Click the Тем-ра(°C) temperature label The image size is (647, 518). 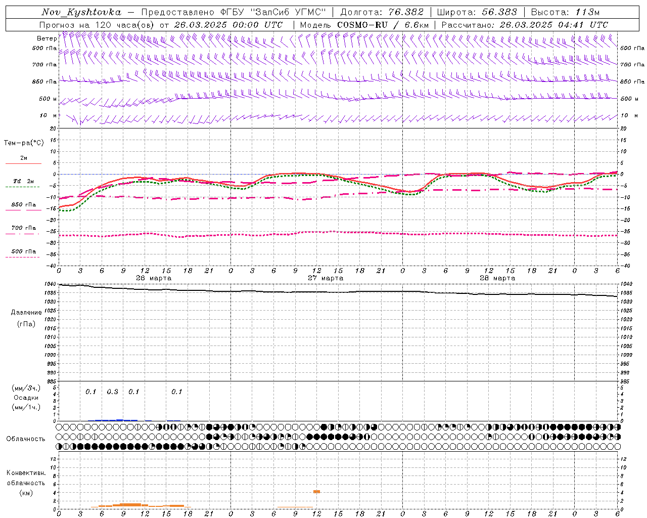pyautogui.click(x=24, y=143)
